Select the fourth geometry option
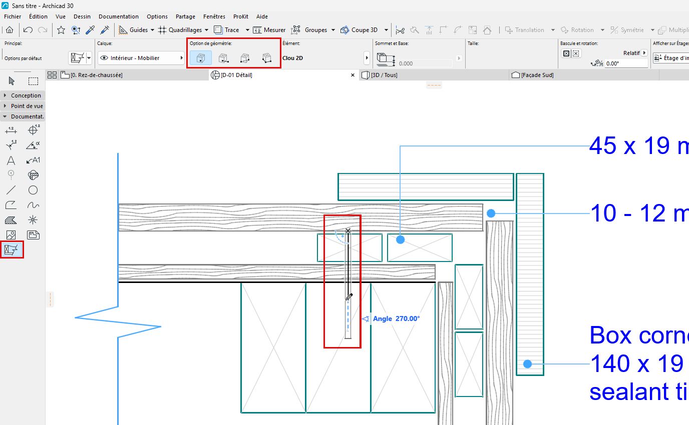689x425 pixels. click(x=267, y=58)
